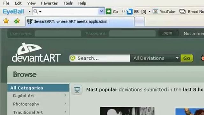Expand the Traditional Art chevron
The image size is (204, 115).
click(65, 112)
